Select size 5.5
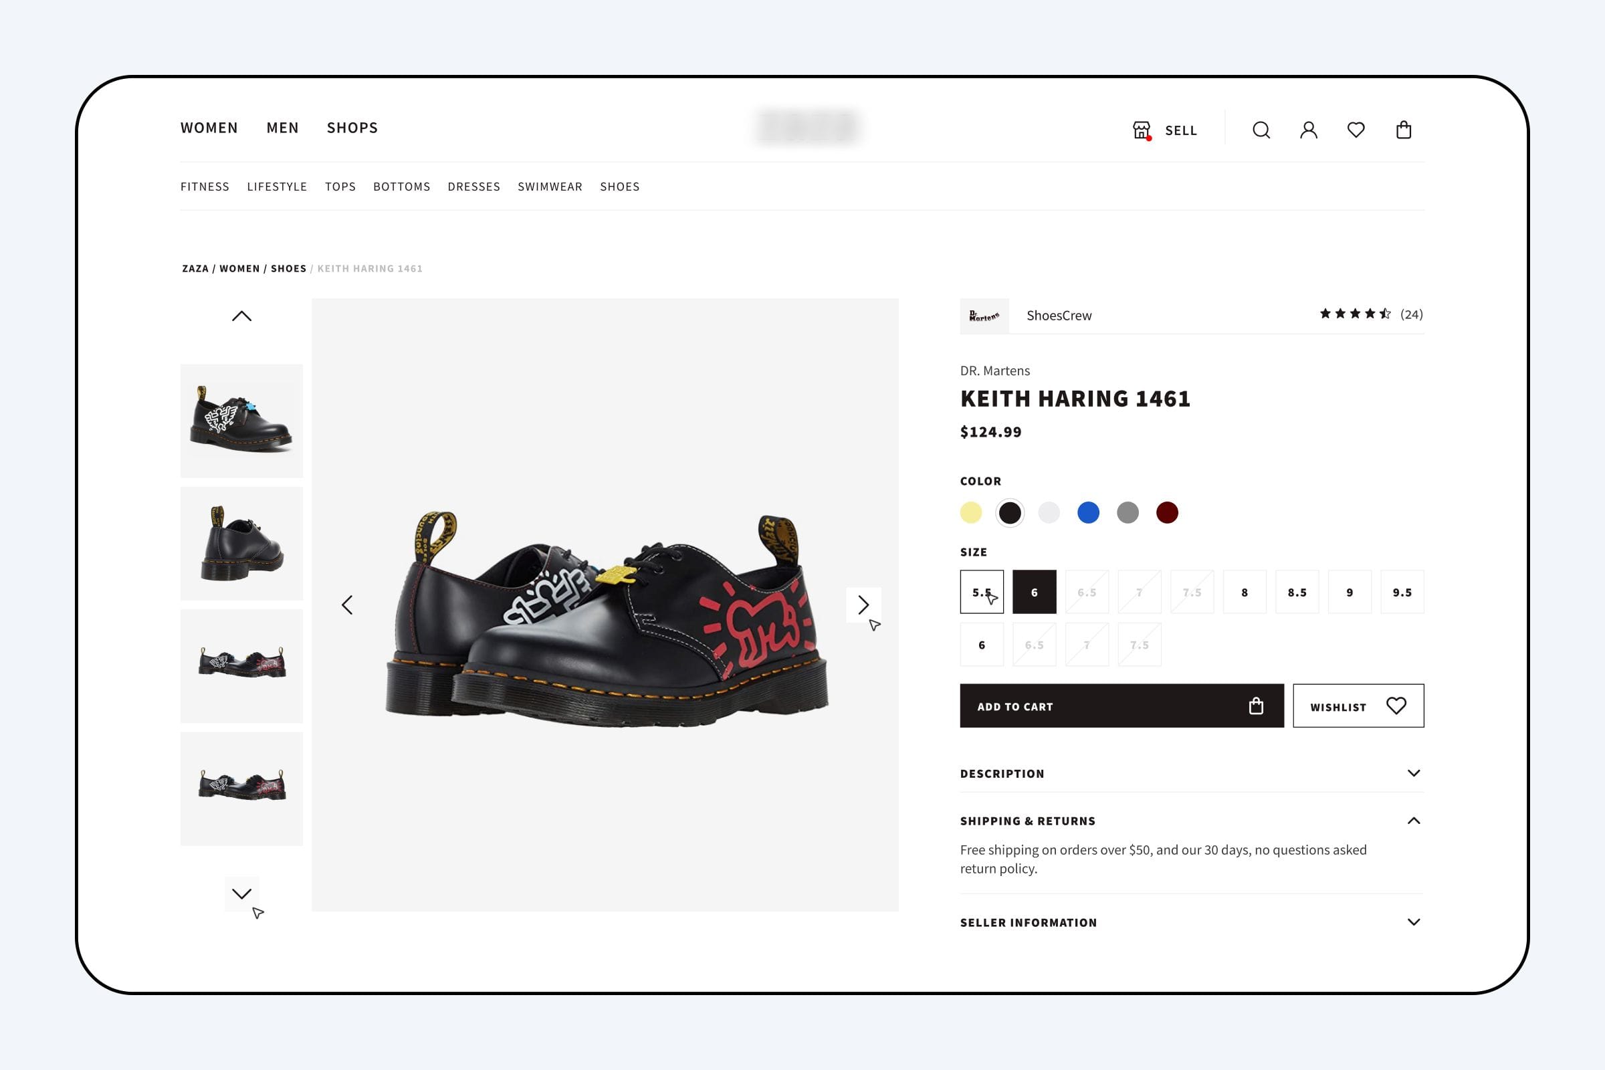 click(x=982, y=592)
